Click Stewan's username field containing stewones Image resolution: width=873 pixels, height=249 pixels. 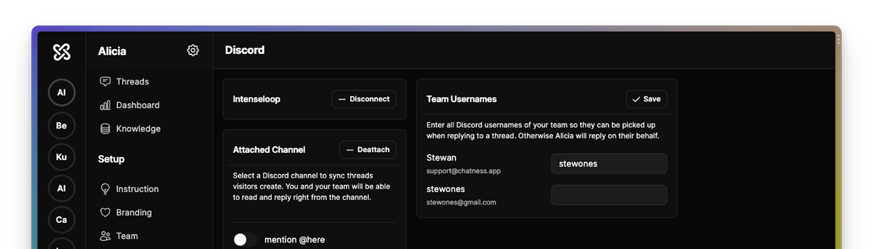click(x=609, y=164)
